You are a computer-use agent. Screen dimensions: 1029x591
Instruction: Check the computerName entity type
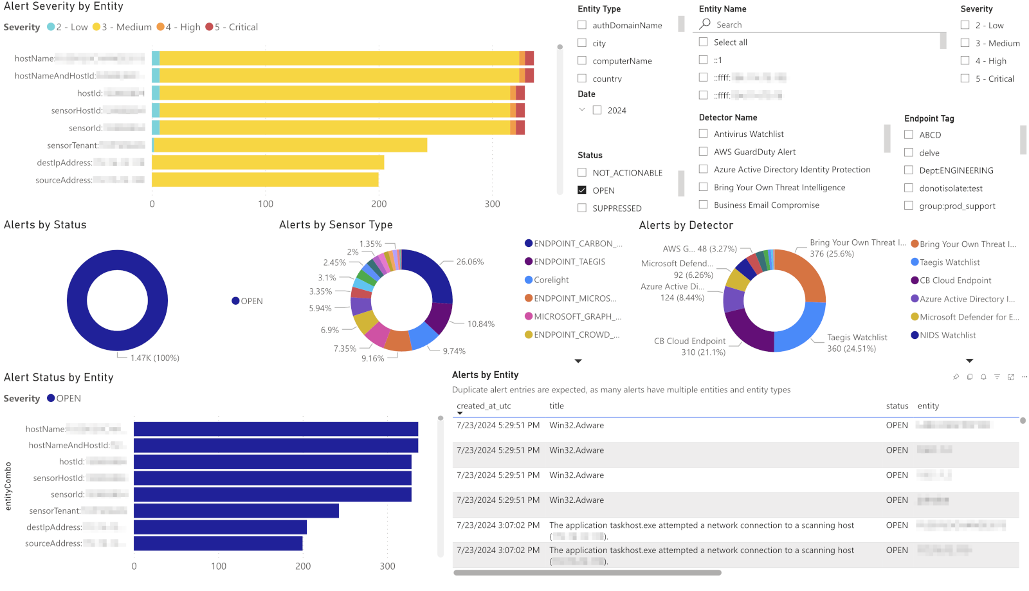click(582, 60)
